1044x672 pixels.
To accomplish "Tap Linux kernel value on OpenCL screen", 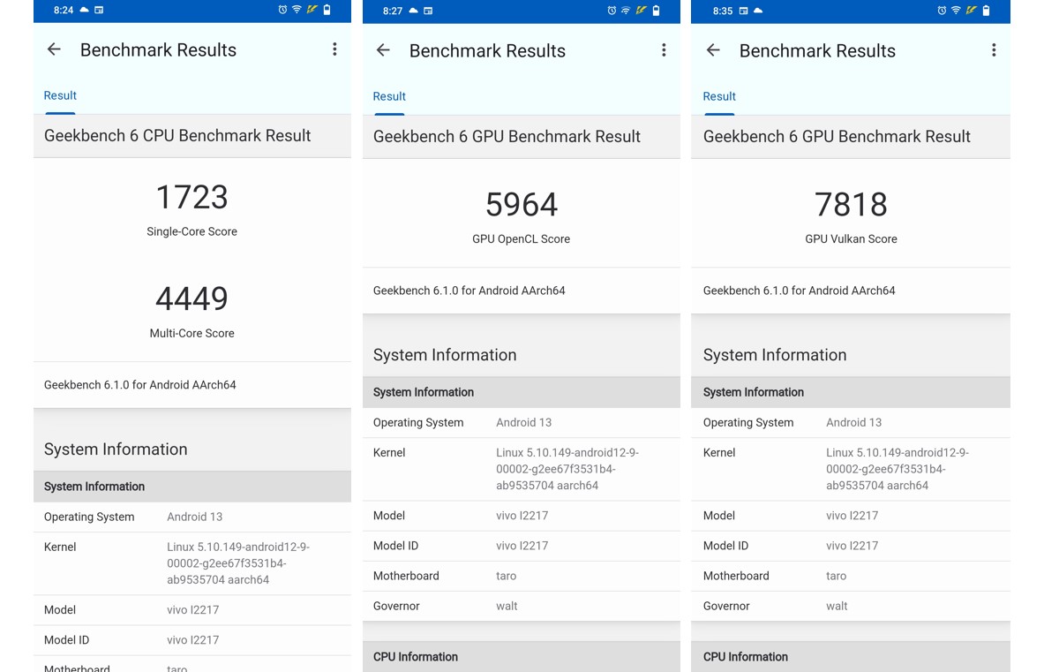I will 567,469.
